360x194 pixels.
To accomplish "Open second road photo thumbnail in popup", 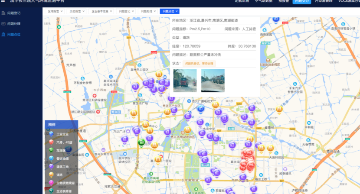I will [x=213, y=81].
